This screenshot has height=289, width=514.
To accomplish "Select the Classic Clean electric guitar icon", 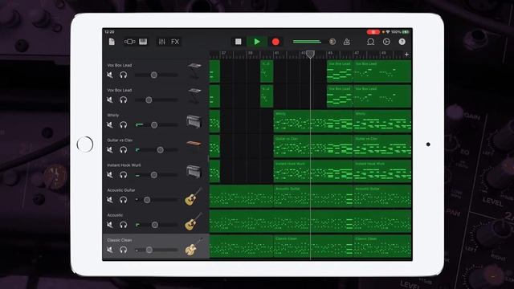I will pos(194,246).
